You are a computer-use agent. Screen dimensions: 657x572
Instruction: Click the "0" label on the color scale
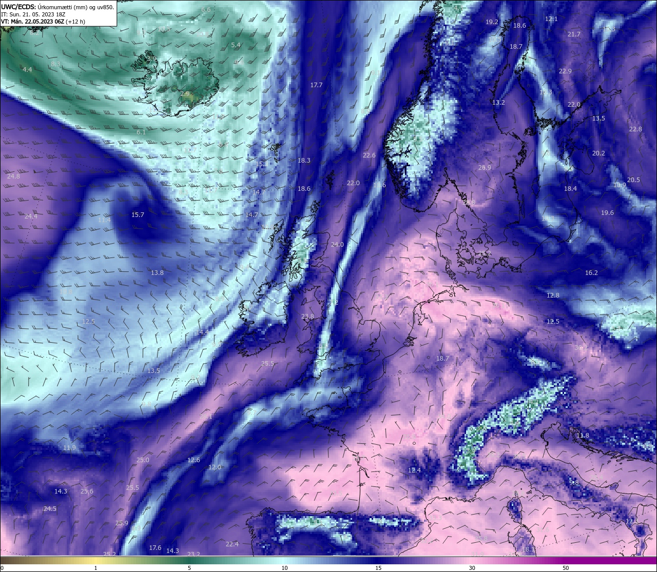coord(2,568)
